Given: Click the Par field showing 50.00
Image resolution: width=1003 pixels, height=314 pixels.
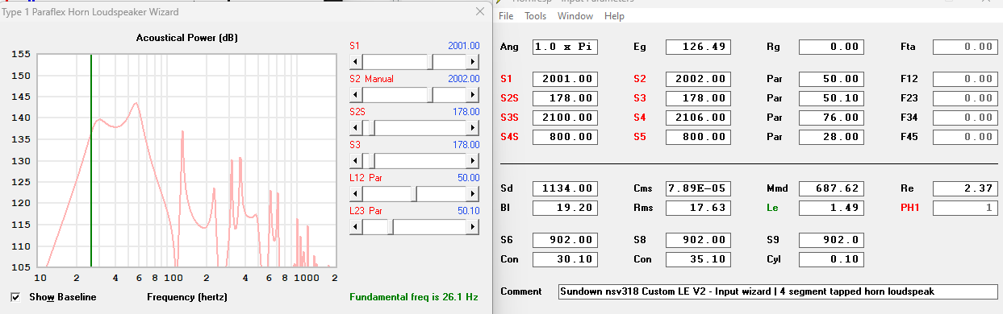Looking at the screenshot, I should [x=831, y=79].
